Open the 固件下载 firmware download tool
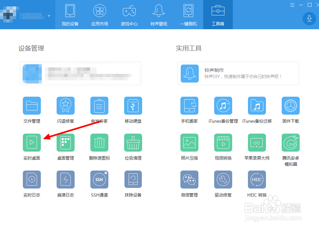This screenshot has height=229, width=319. point(290,106)
